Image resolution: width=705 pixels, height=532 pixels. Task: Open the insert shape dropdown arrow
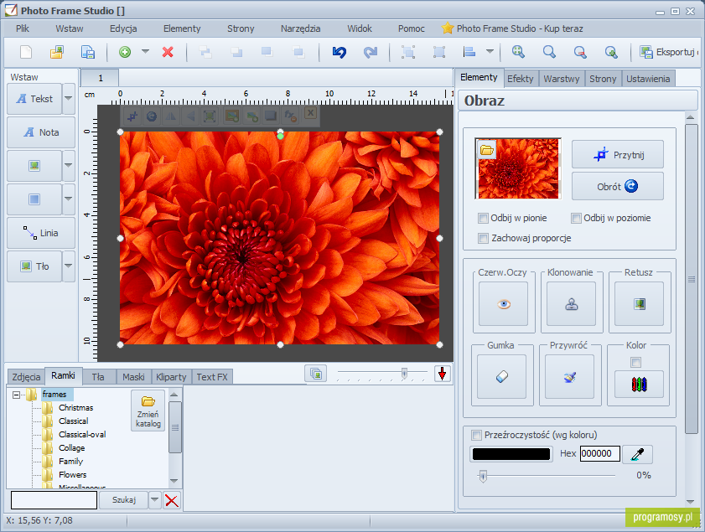tap(69, 199)
